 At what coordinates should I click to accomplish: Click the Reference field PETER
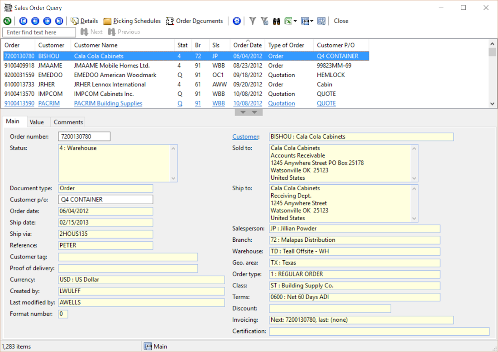point(105,245)
